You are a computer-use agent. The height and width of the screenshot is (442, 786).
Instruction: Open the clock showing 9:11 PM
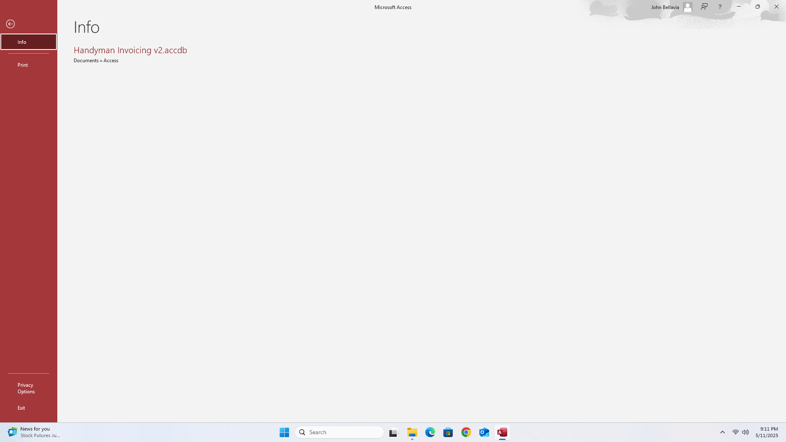coord(767,432)
